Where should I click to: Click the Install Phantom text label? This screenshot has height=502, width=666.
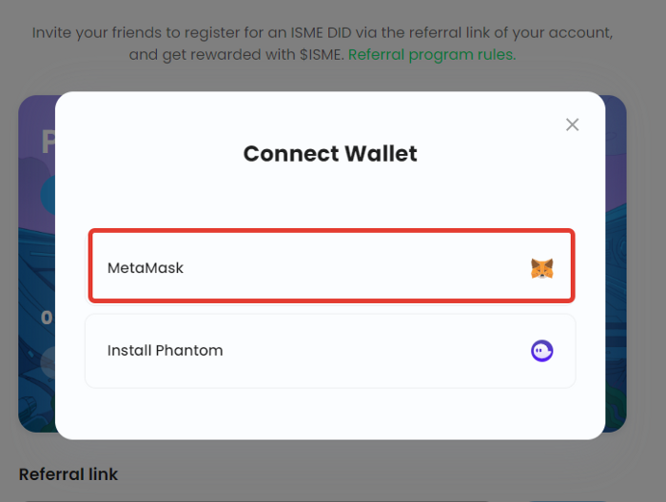click(166, 351)
